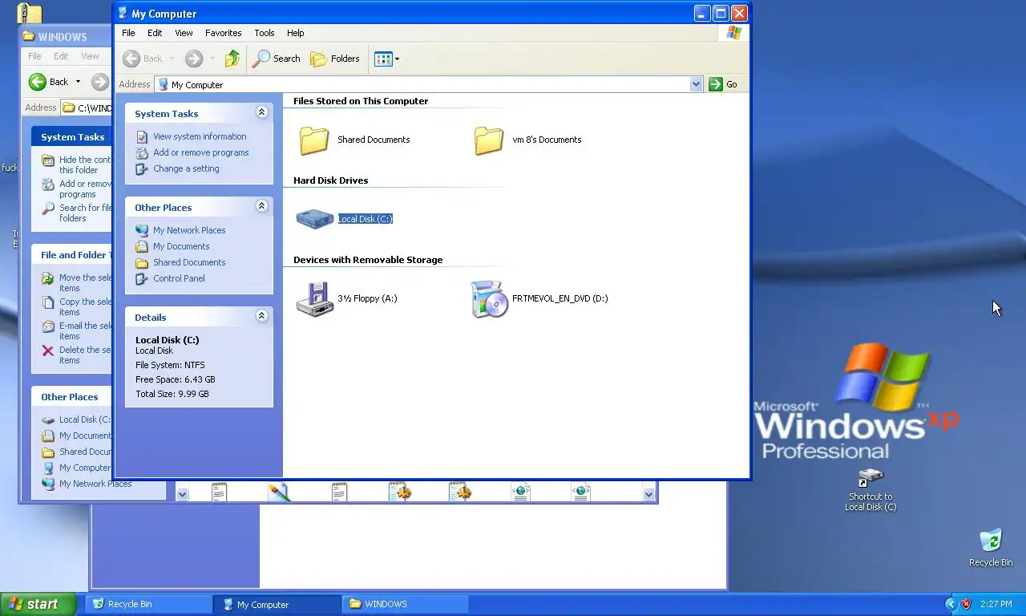
Task: Select the Shared Documents folder icon
Action: click(x=314, y=140)
